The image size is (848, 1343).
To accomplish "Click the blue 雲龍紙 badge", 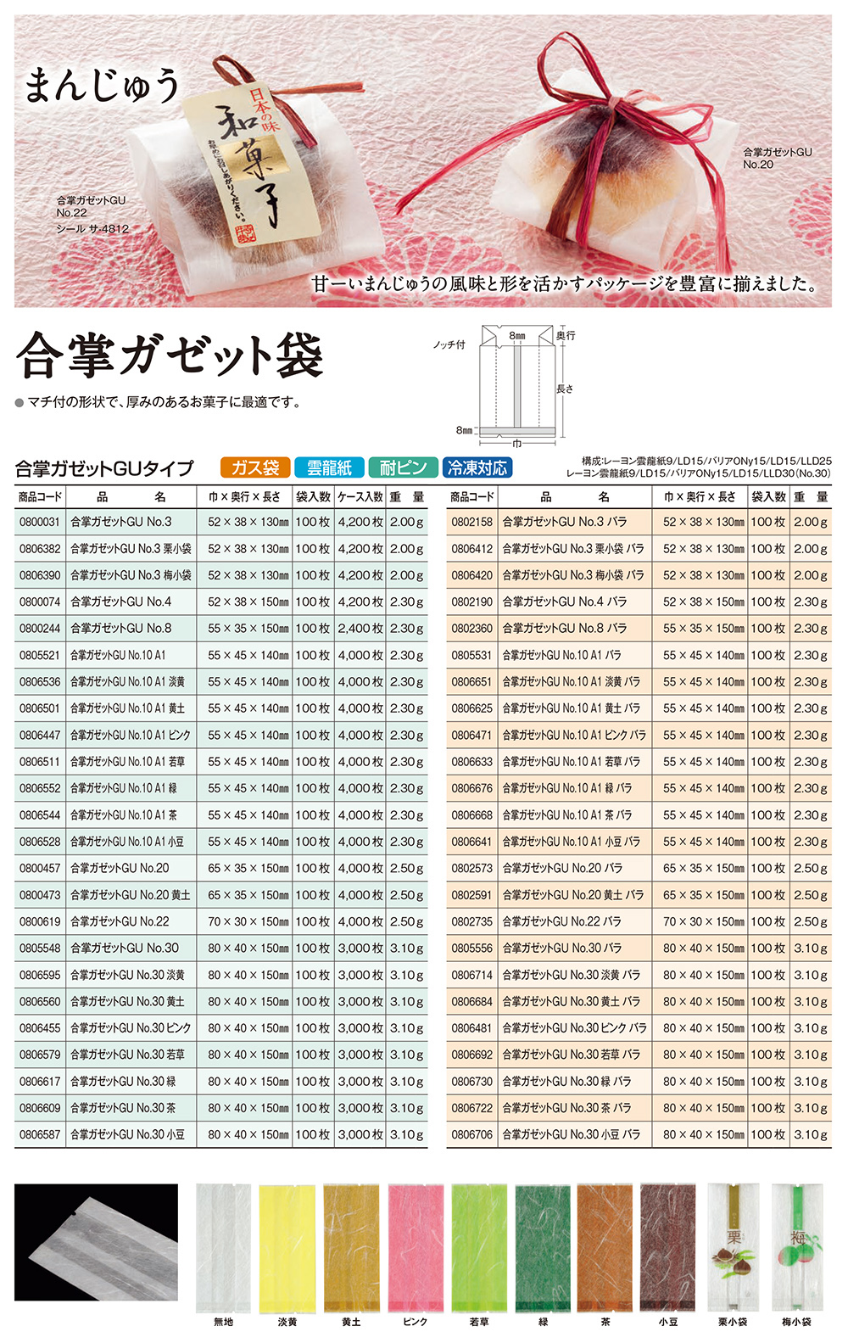I will click(x=328, y=467).
